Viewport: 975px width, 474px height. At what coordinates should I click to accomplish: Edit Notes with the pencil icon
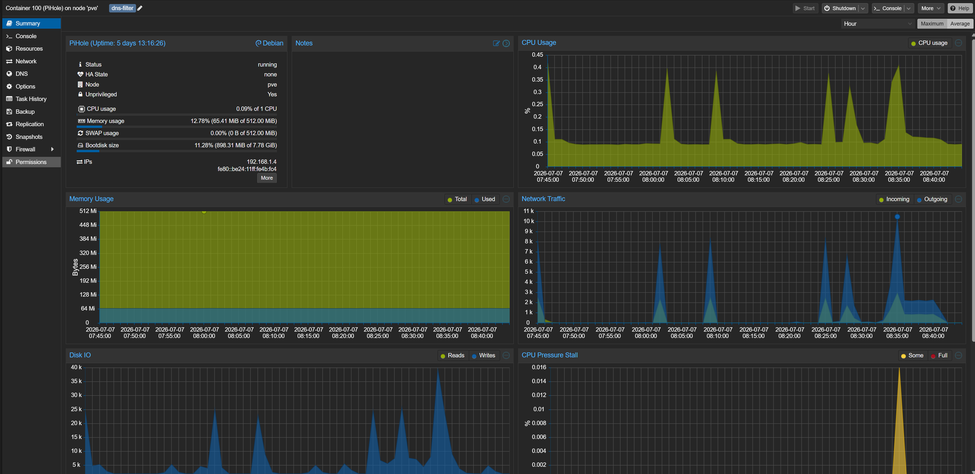pyautogui.click(x=496, y=43)
